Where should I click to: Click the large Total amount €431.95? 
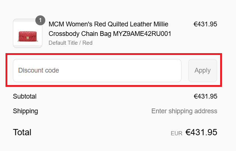click(201, 132)
